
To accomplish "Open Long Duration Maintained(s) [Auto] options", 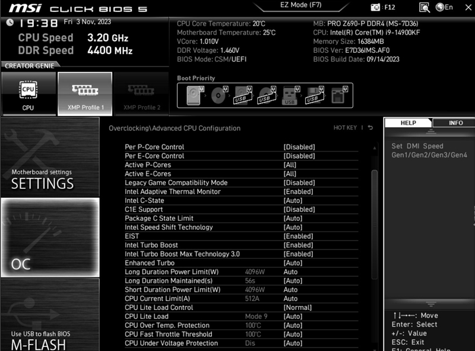I will click(293, 281).
